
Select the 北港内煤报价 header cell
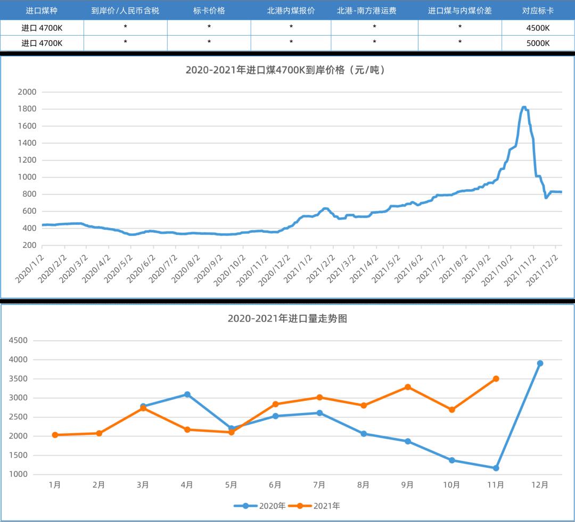coord(291,11)
